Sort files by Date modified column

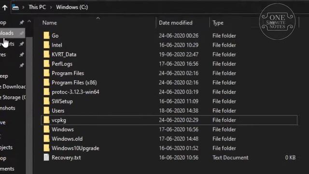pyautogui.click(x=176, y=23)
